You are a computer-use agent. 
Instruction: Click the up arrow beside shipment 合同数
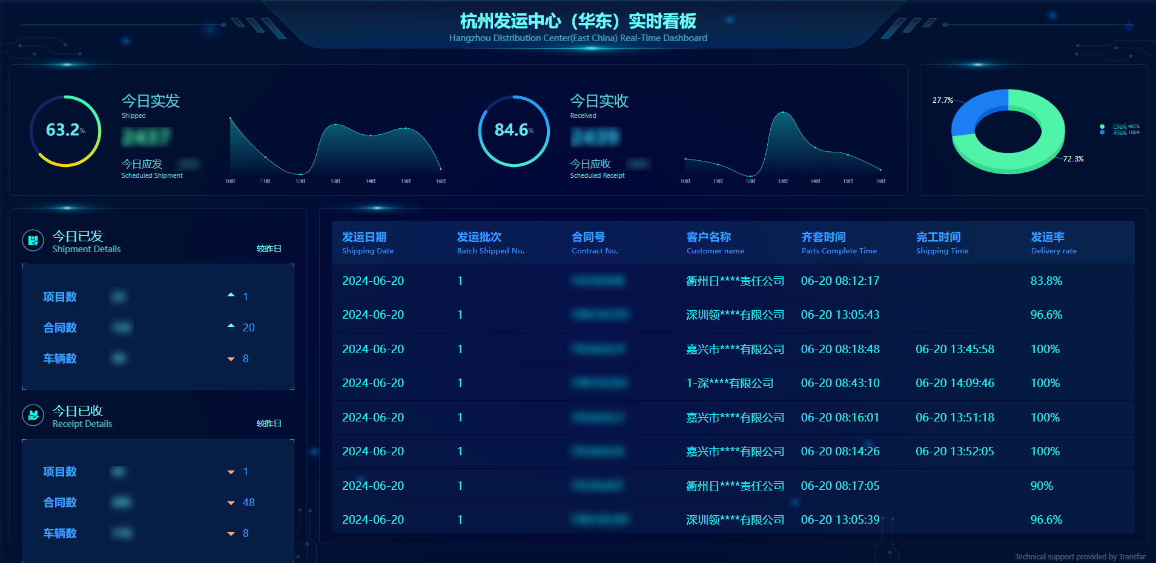[231, 327]
